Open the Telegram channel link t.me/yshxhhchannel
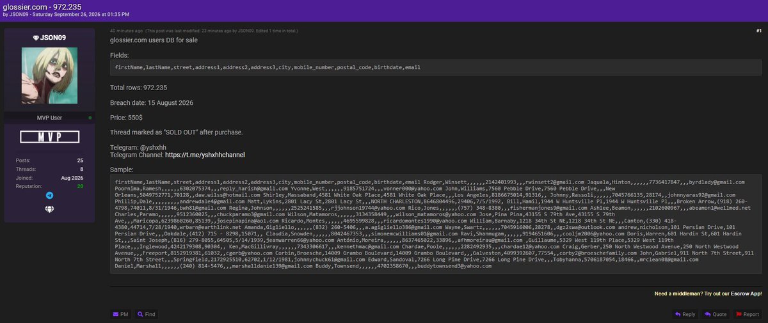This screenshot has width=768, height=323. click(205, 155)
